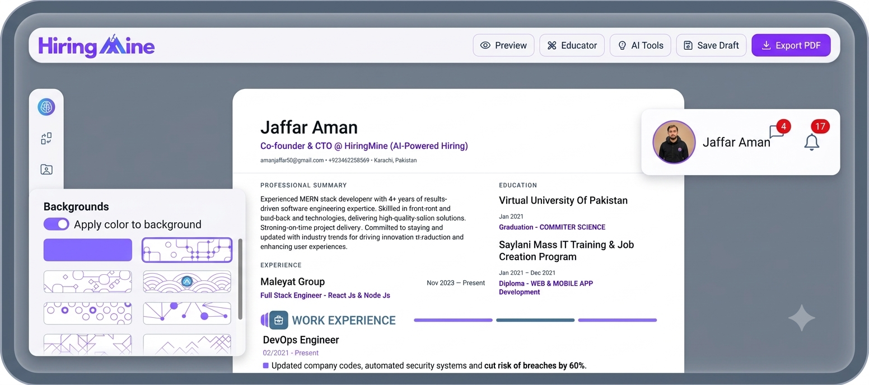Open the HiringMine logo home link

96,45
